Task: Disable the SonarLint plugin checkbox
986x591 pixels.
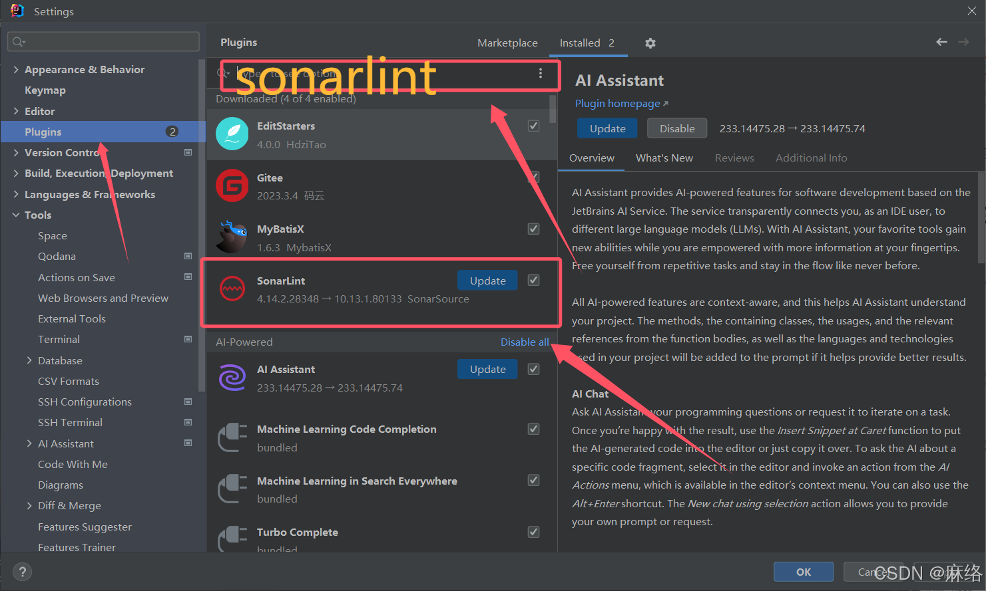Action: point(533,280)
